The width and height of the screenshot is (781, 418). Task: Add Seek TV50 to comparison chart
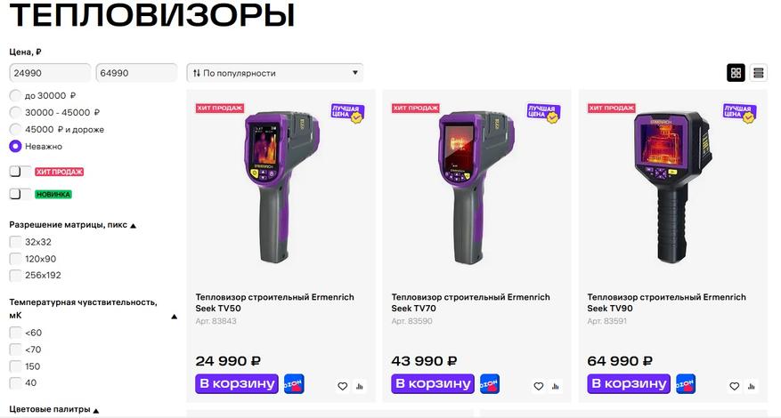click(360, 386)
